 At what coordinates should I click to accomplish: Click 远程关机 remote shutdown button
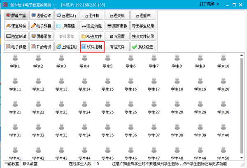pyautogui.click(x=117, y=15)
